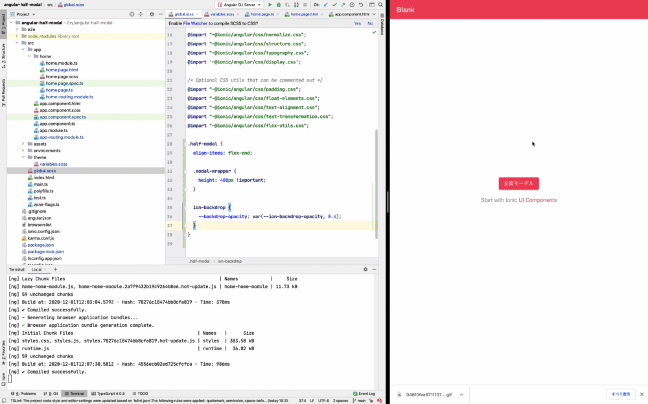
Task: Click the UTF-8 encoding status entry
Action: pyautogui.click(x=323, y=400)
